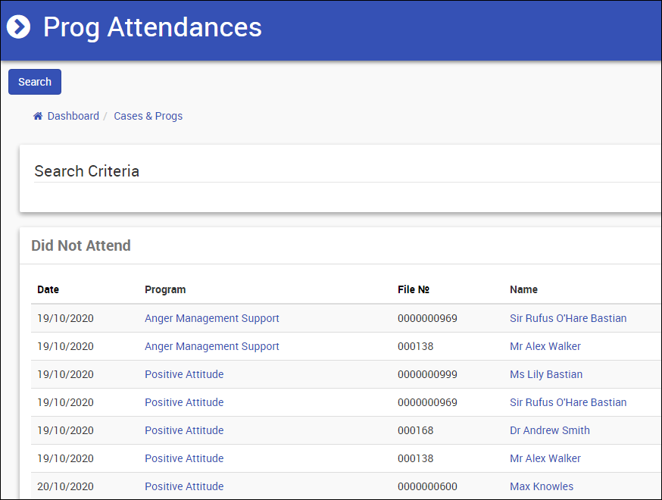Click the home icon in breadcrumb

click(38, 116)
